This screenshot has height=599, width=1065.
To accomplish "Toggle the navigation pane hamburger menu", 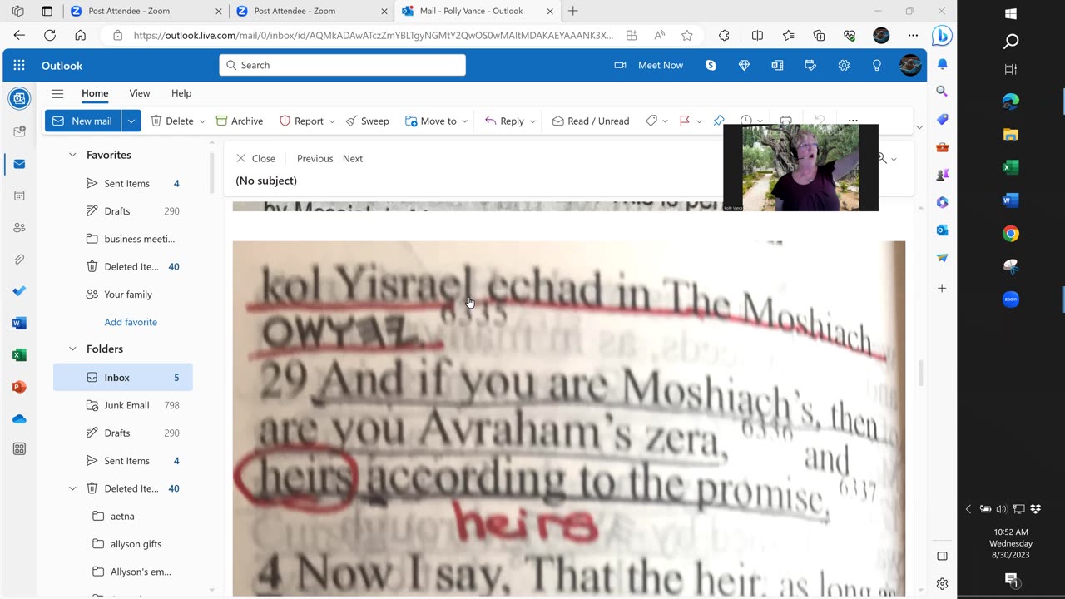I will click(x=57, y=93).
